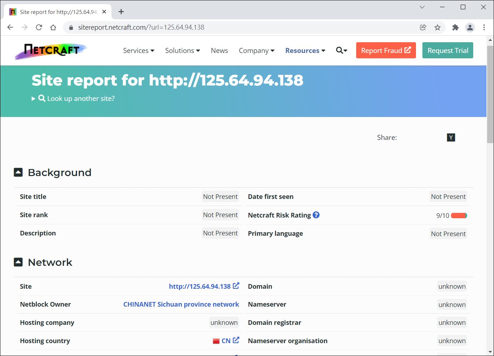The image size is (494, 356).
Task: Expand Look up another site
Action: 73,98
